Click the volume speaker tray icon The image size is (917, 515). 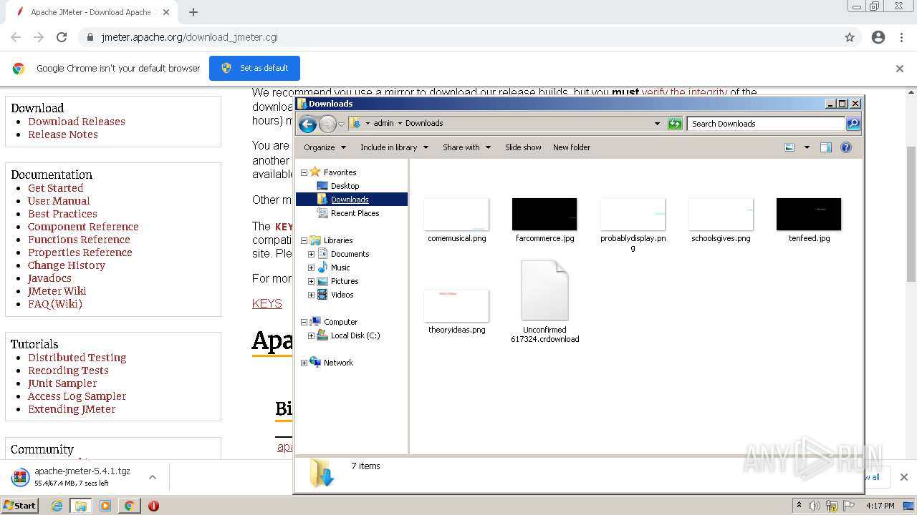[815, 506]
